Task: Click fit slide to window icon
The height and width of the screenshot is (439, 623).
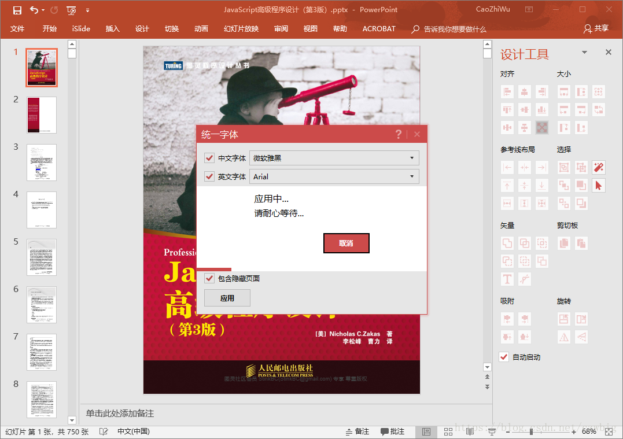Action: pos(609,432)
